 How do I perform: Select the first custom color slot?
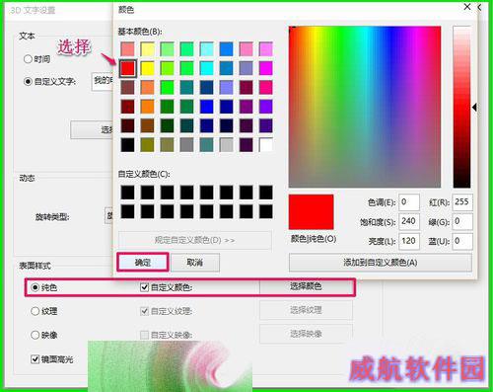point(127,193)
